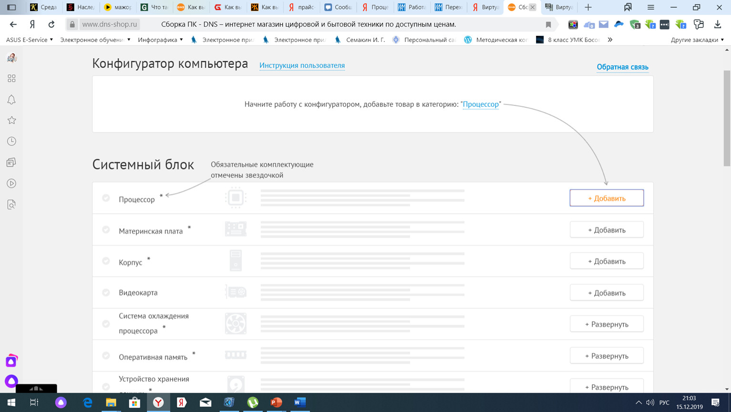
Task: Launch Word from the taskbar
Action: [300, 402]
